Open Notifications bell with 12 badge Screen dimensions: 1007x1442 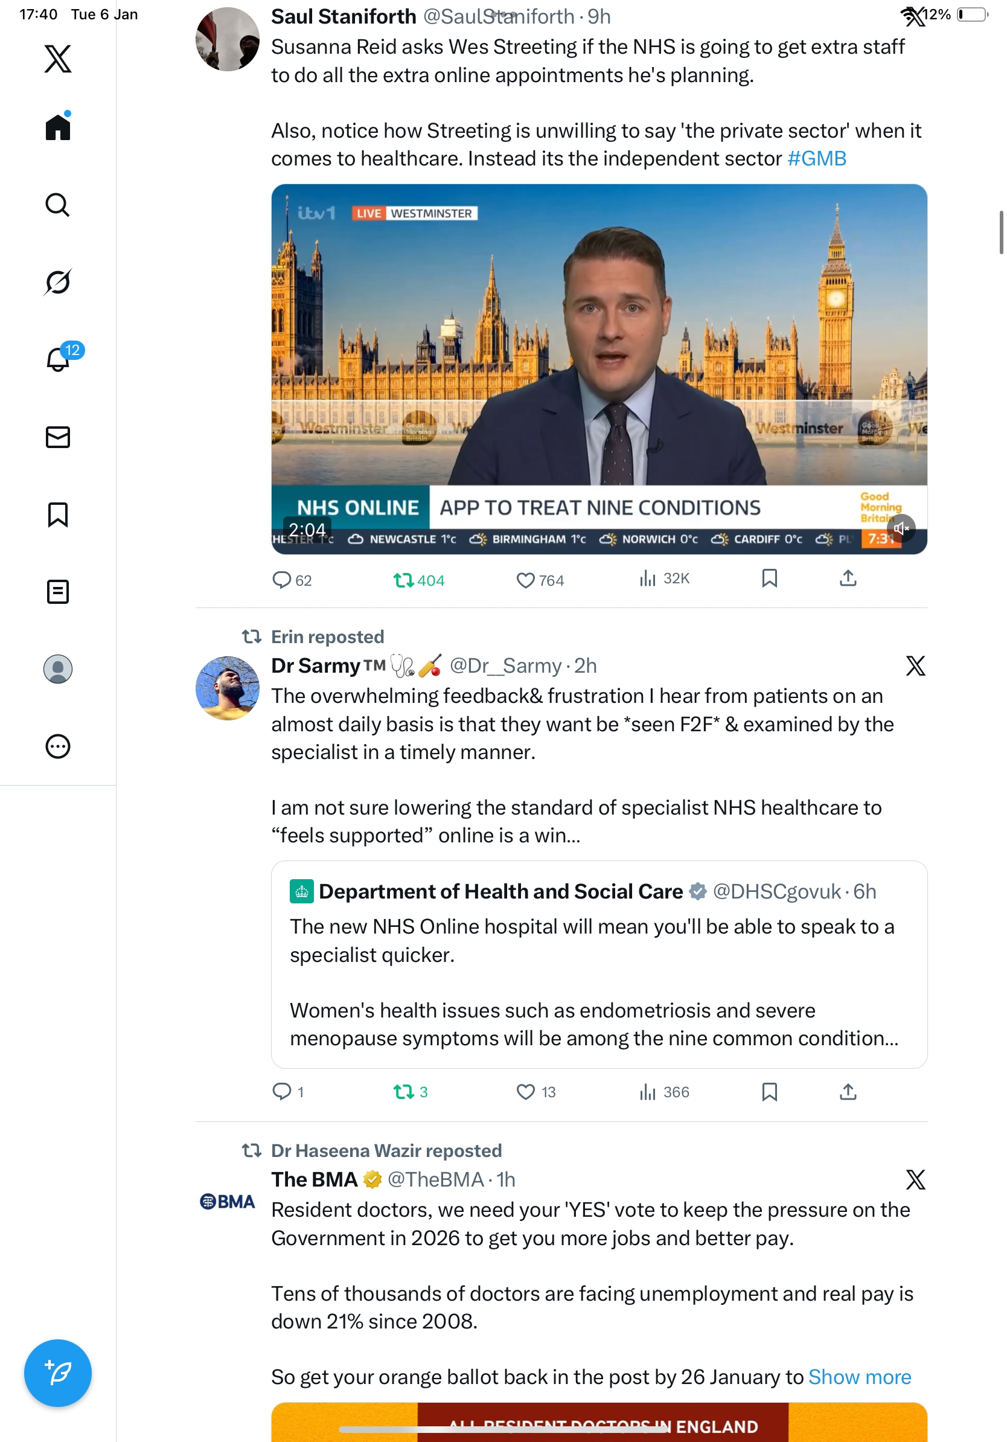point(58,359)
